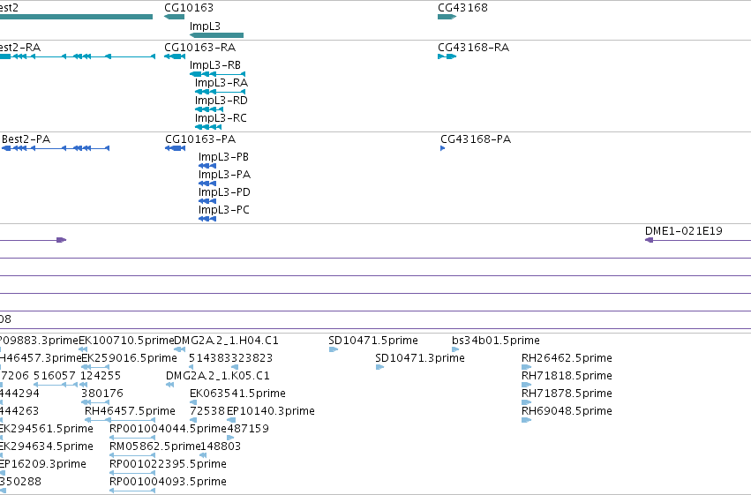The image size is (751, 495).
Task: Click the SD10471.5prime EST label
Action: [x=373, y=341]
